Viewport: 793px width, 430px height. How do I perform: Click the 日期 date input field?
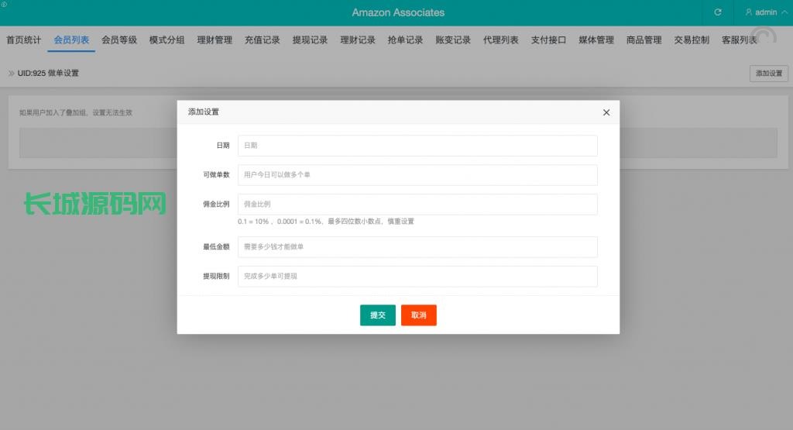click(417, 146)
